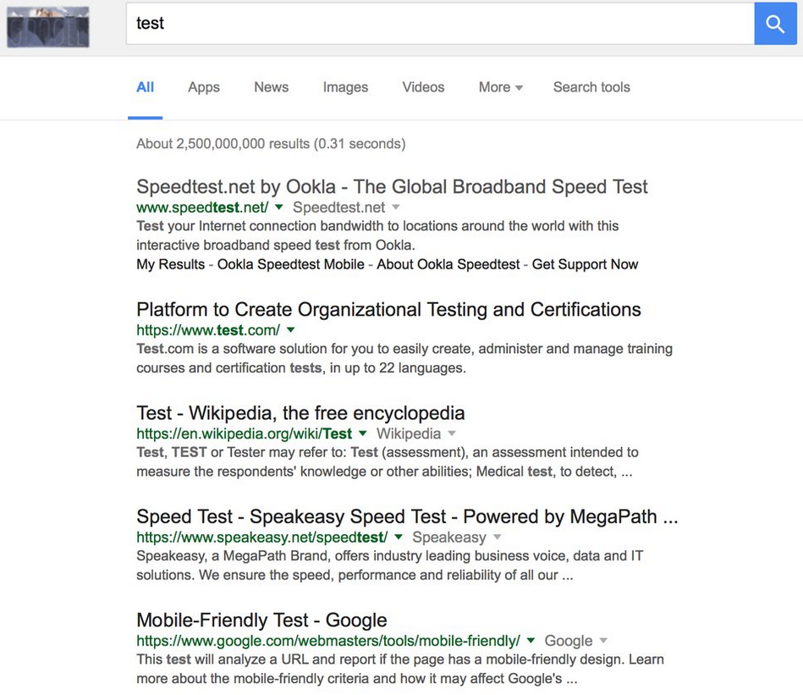Open the Videos tab
This screenshot has height=695, width=803.
point(423,87)
